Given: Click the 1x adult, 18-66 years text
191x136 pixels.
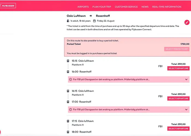Looking at the screenshot, I should tap(80, 21).
